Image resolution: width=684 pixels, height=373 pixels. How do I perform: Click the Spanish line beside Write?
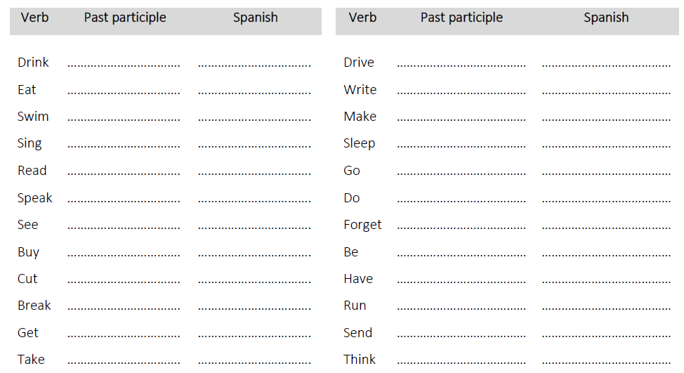pyautogui.click(x=606, y=92)
